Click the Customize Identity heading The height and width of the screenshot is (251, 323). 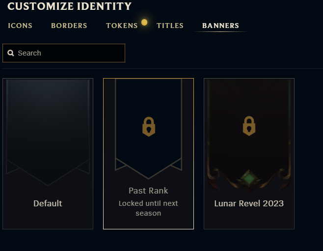pyautogui.click(x=70, y=6)
